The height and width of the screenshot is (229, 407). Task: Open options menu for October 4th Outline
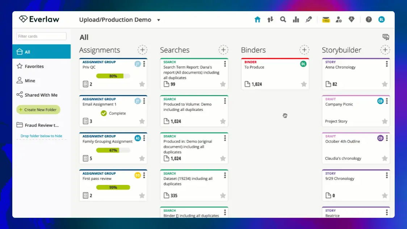(x=387, y=138)
